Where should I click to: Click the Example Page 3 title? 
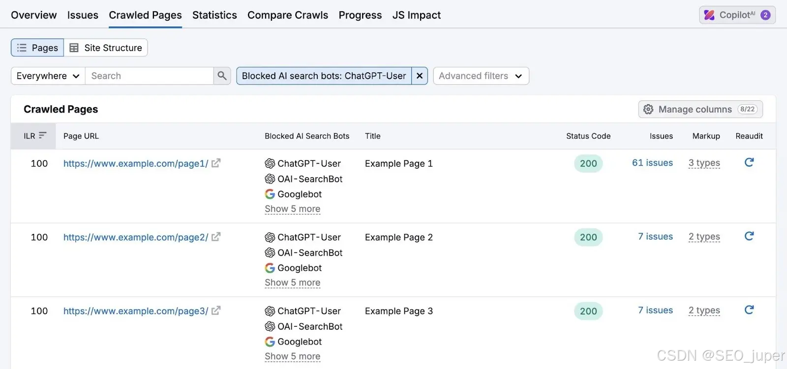click(399, 311)
